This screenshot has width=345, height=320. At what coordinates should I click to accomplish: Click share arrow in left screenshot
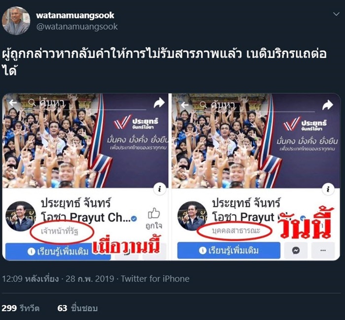pos(159,102)
